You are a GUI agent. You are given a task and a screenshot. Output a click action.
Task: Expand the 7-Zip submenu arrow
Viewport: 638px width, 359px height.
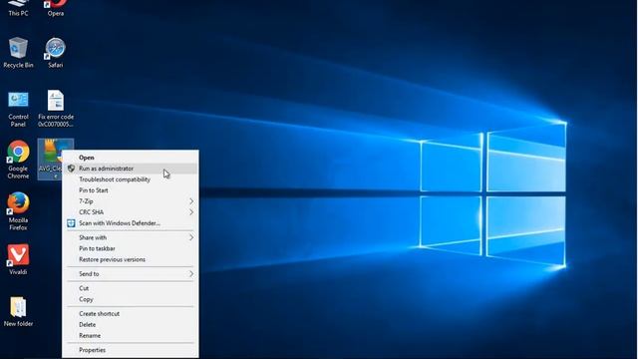(x=191, y=201)
